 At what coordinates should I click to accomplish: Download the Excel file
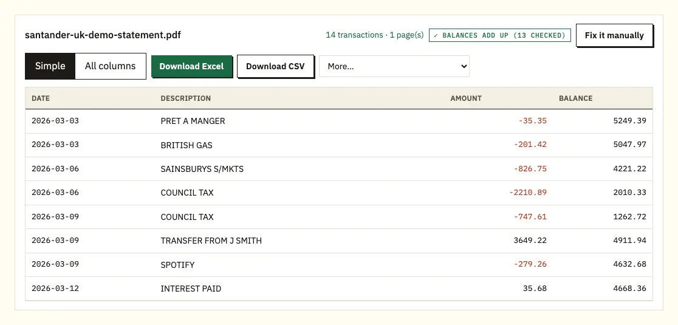tap(191, 67)
